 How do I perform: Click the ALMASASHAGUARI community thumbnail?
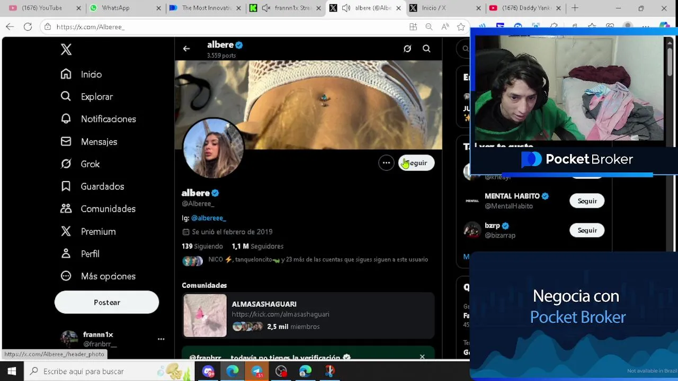pos(205,316)
